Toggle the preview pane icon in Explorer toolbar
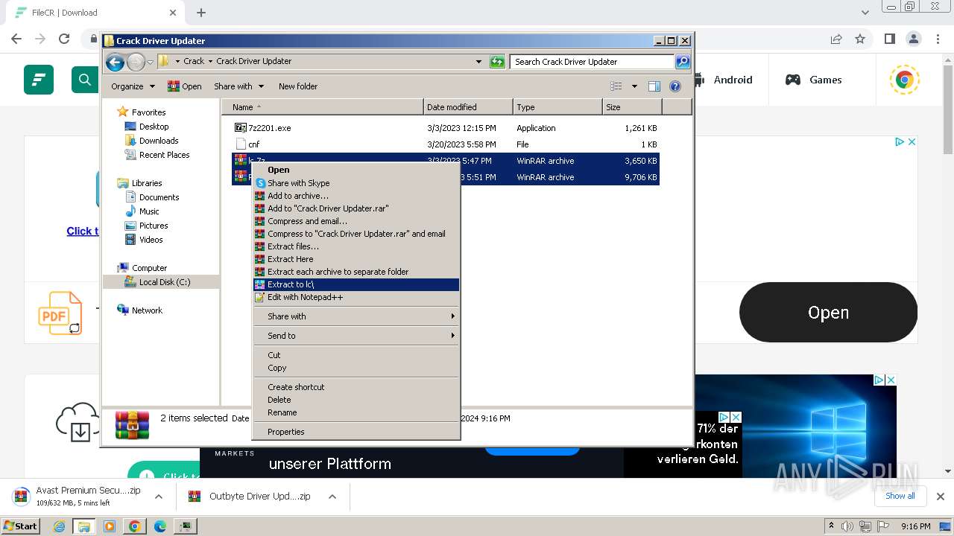Screen dimensions: 954x536 point(654,86)
